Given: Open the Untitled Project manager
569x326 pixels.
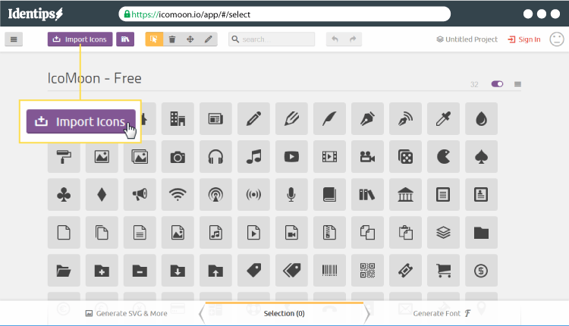Looking at the screenshot, I should [467, 39].
